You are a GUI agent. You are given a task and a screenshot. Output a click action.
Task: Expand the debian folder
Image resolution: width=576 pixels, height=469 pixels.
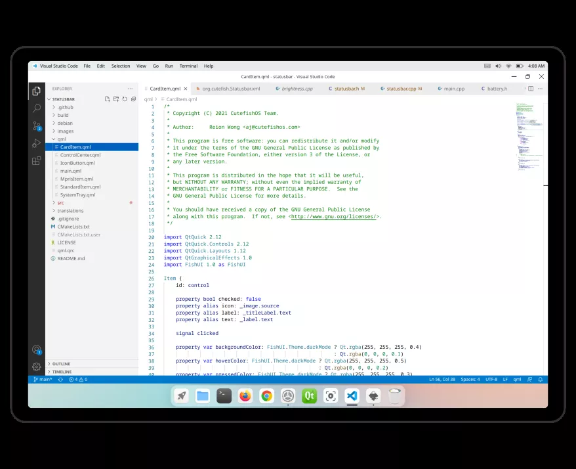tap(92, 123)
